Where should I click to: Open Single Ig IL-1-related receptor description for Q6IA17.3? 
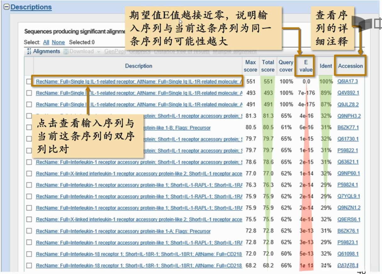[139, 82]
